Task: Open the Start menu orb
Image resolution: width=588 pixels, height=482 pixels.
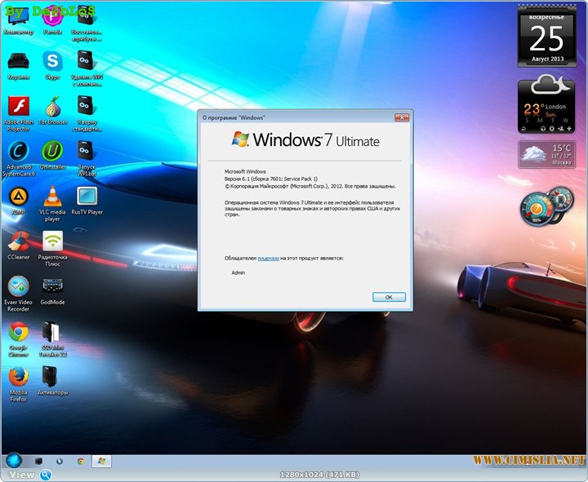Action: (14, 461)
